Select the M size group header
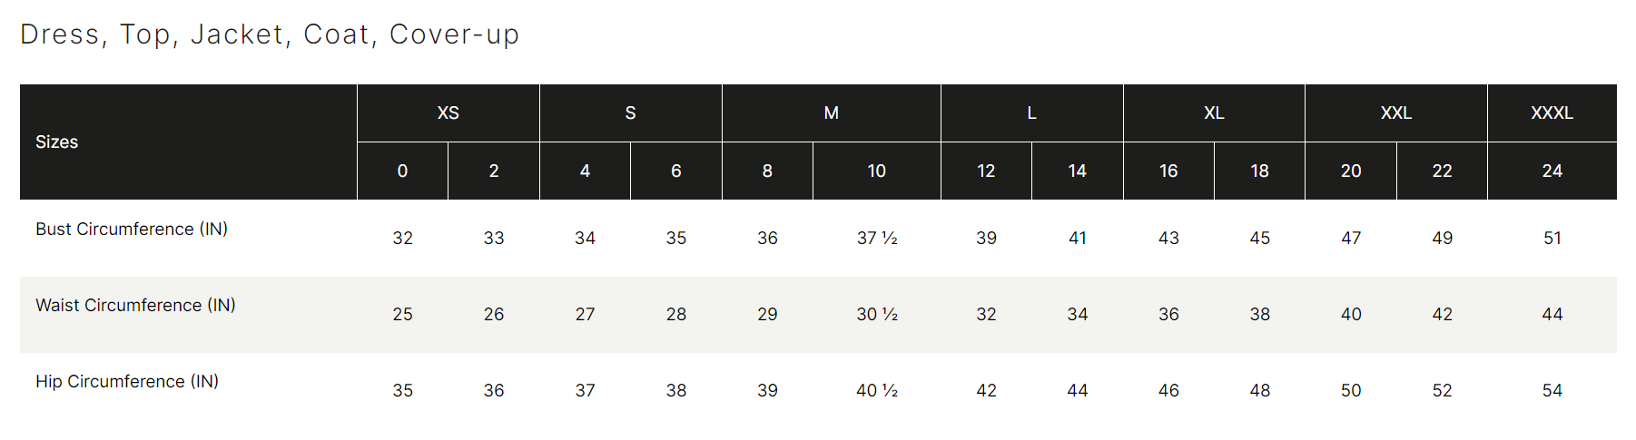The image size is (1636, 440). [x=831, y=113]
